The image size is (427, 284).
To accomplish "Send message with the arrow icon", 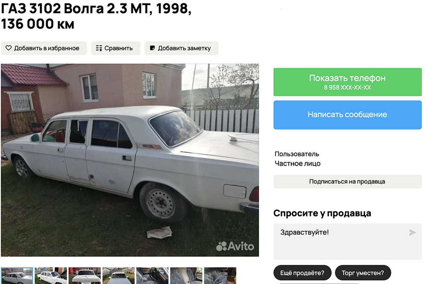I will [x=412, y=232].
